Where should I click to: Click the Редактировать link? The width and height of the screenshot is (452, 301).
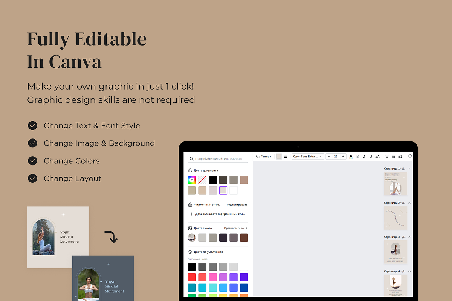tap(237, 205)
